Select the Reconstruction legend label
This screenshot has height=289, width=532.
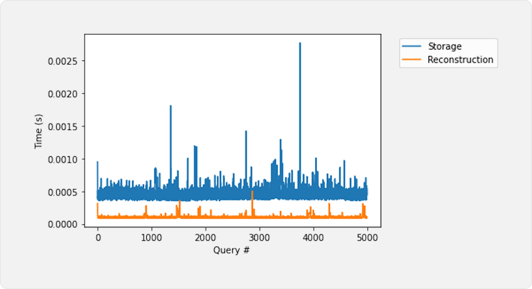460,60
